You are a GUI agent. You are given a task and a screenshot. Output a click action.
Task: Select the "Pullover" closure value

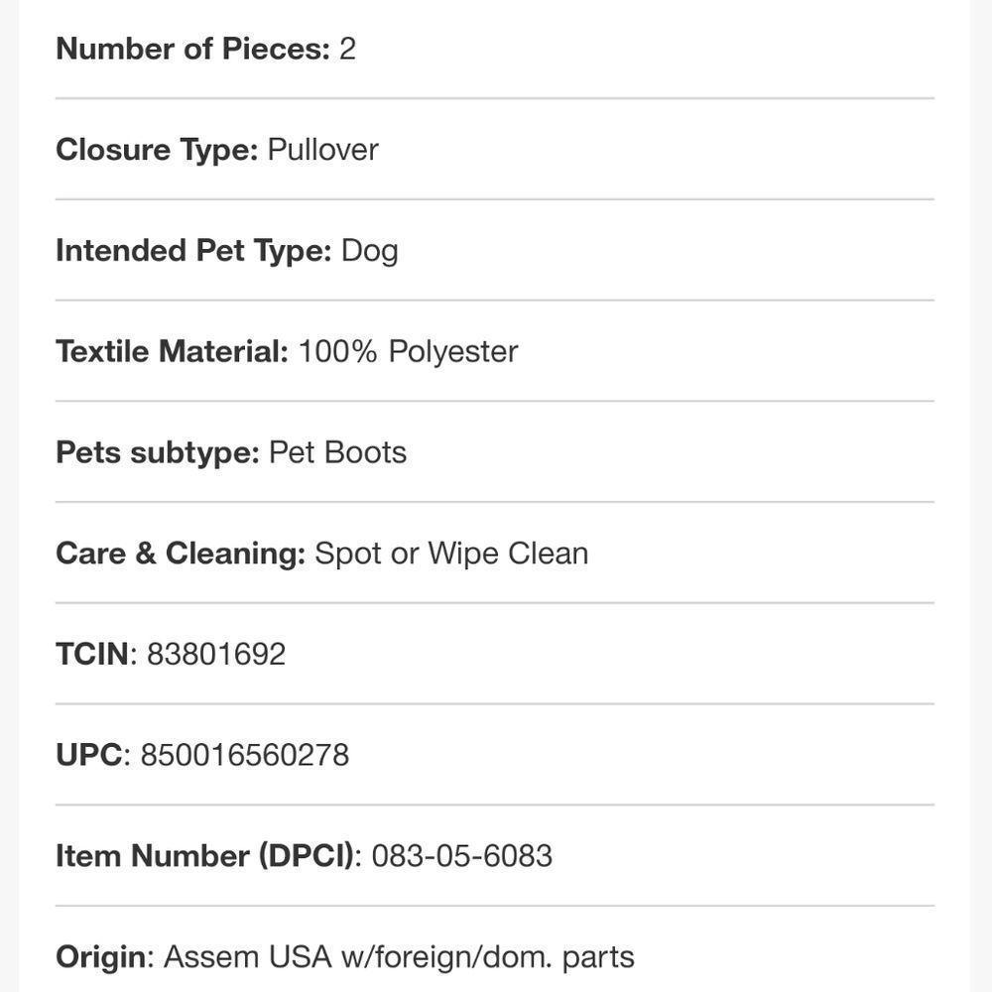(x=323, y=150)
